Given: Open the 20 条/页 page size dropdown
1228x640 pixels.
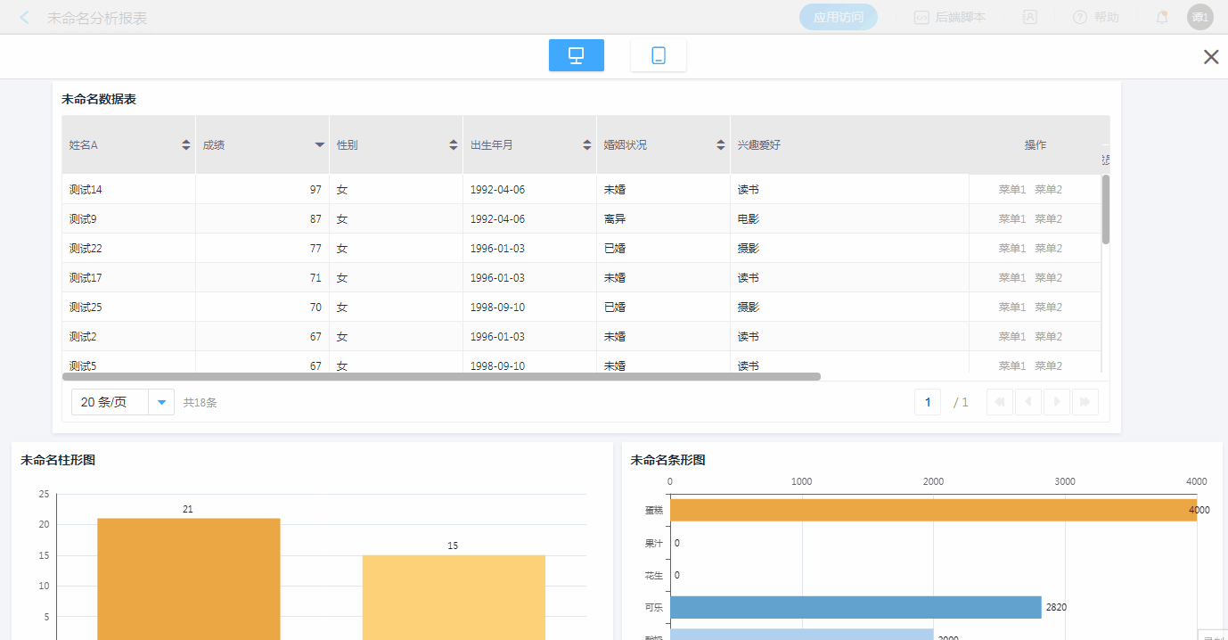Looking at the screenshot, I should click(x=161, y=402).
